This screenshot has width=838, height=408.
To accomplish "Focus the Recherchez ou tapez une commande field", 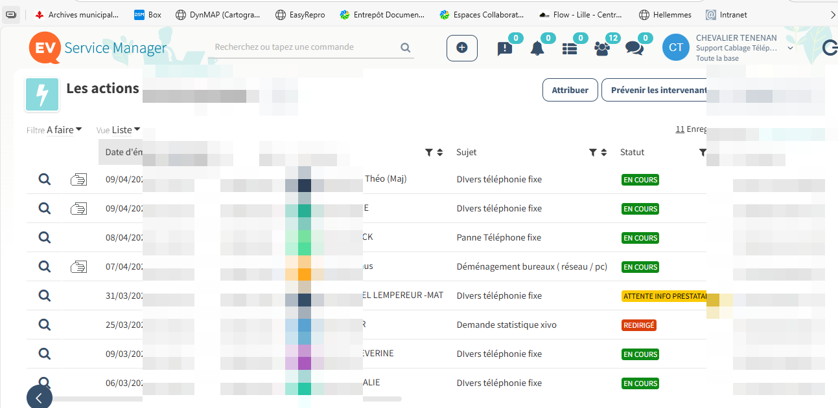I will (x=306, y=47).
